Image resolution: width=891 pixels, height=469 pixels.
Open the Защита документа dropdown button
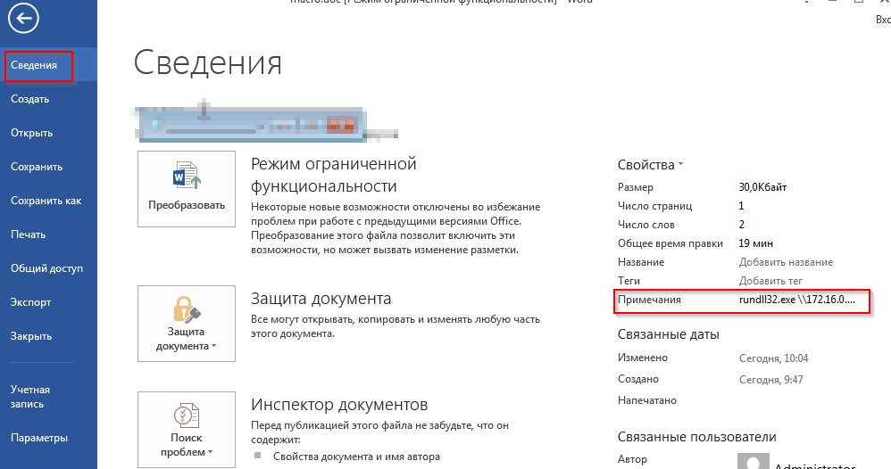click(x=187, y=324)
